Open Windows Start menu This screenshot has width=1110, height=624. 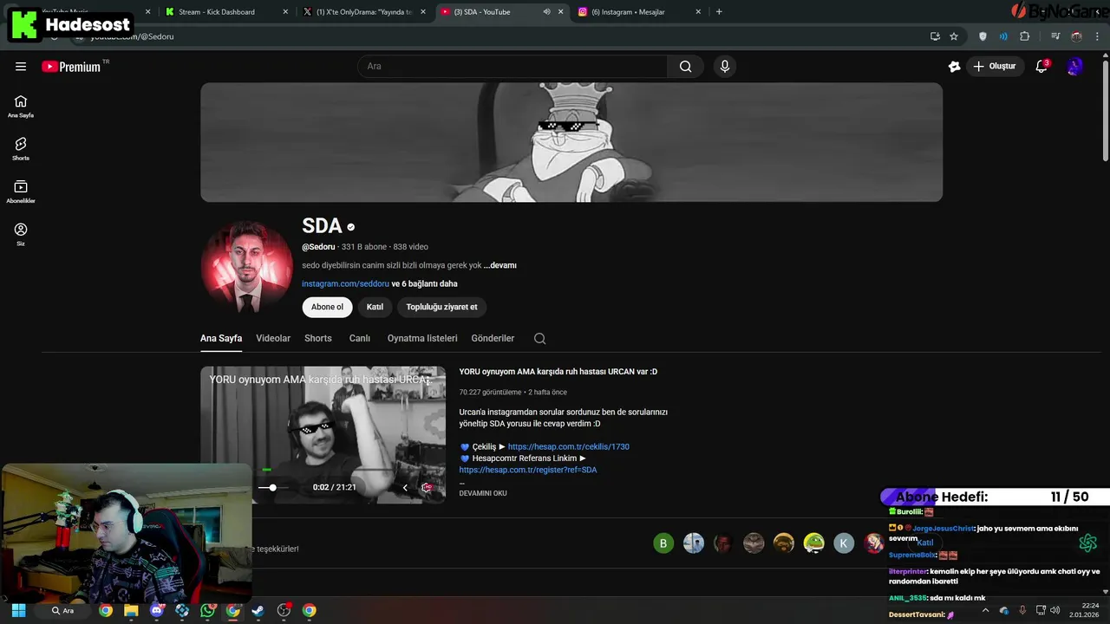(18, 611)
